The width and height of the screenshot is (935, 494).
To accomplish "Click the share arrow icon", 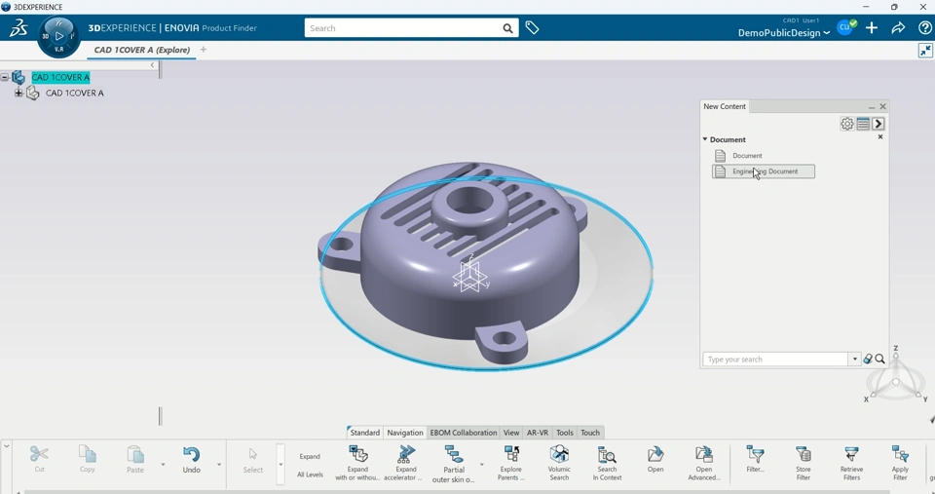I will pos(898,28).
